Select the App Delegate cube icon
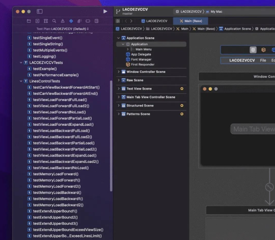Screen dimensions: 275x240 pyautogui.click(x=128, y=54)
